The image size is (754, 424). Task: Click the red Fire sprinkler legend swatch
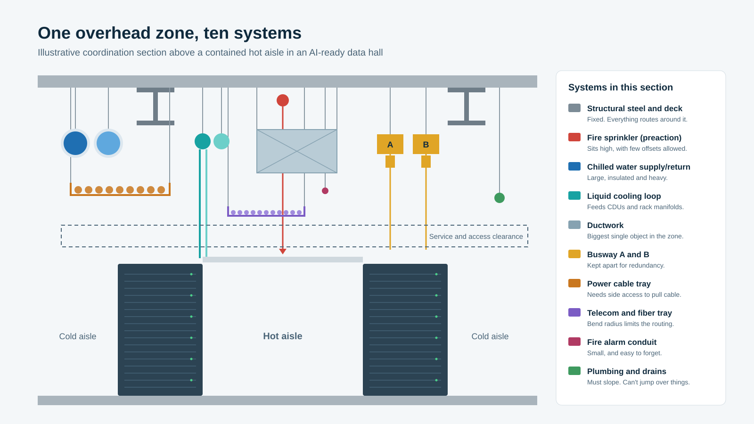[574, 137]
